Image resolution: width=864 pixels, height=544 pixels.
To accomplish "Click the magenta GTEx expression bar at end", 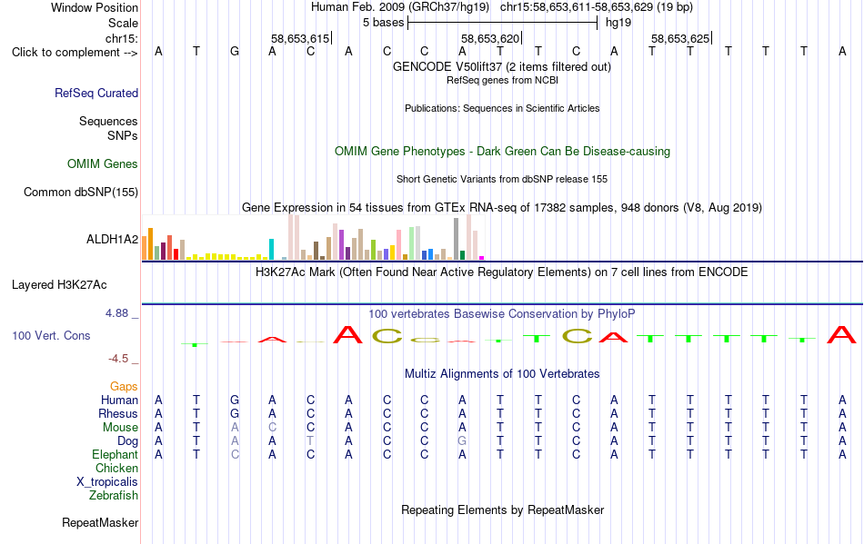I will (x=481, y=258).
